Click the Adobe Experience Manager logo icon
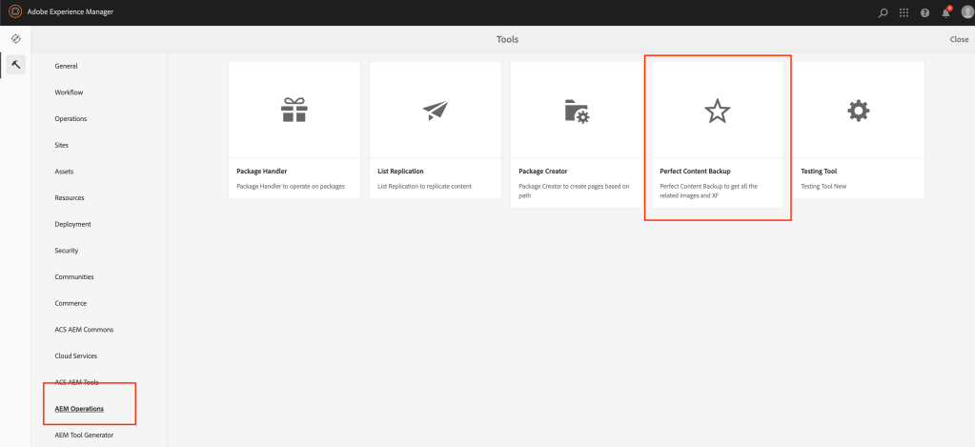This screenshot has height=447, width=975. (x=15, y=12)
